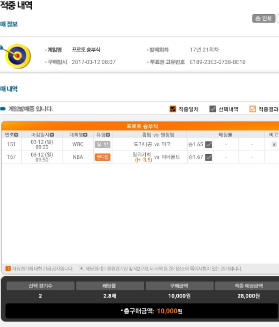This screenshot has width=279, height=327.
Task: Click ticket number E189-23E3-0738-BE10
Action: coord(217,62)
